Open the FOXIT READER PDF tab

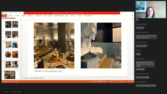click(x=88, y=16)
